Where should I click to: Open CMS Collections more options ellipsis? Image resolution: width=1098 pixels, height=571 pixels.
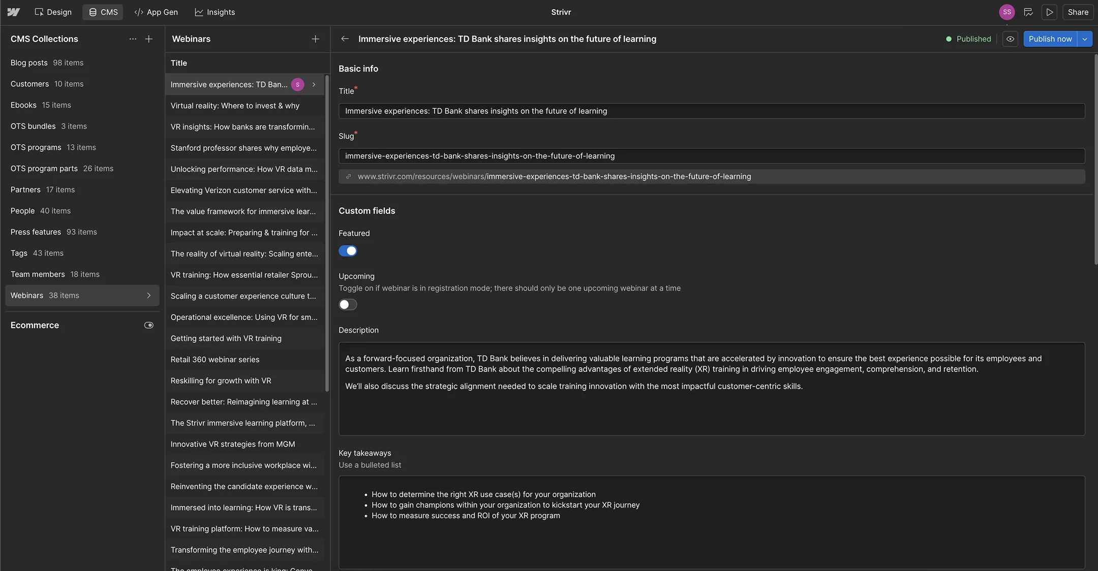tap(133, 39)
